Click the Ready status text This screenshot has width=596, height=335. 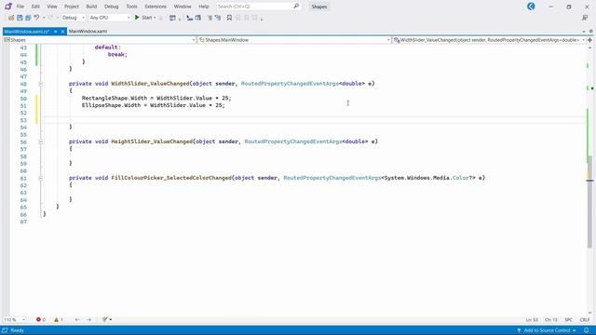(17, 330)
